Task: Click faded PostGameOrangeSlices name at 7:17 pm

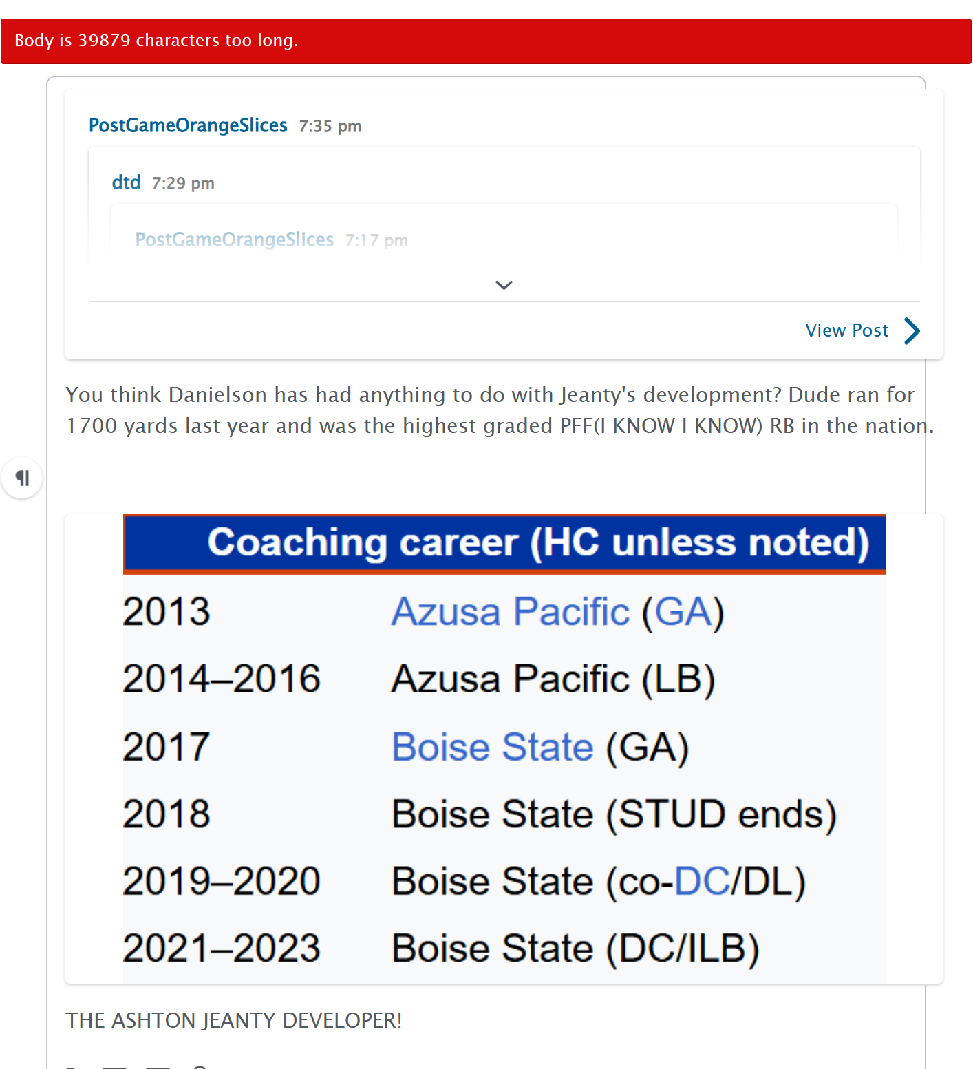Action: click(x=234, y=240)
